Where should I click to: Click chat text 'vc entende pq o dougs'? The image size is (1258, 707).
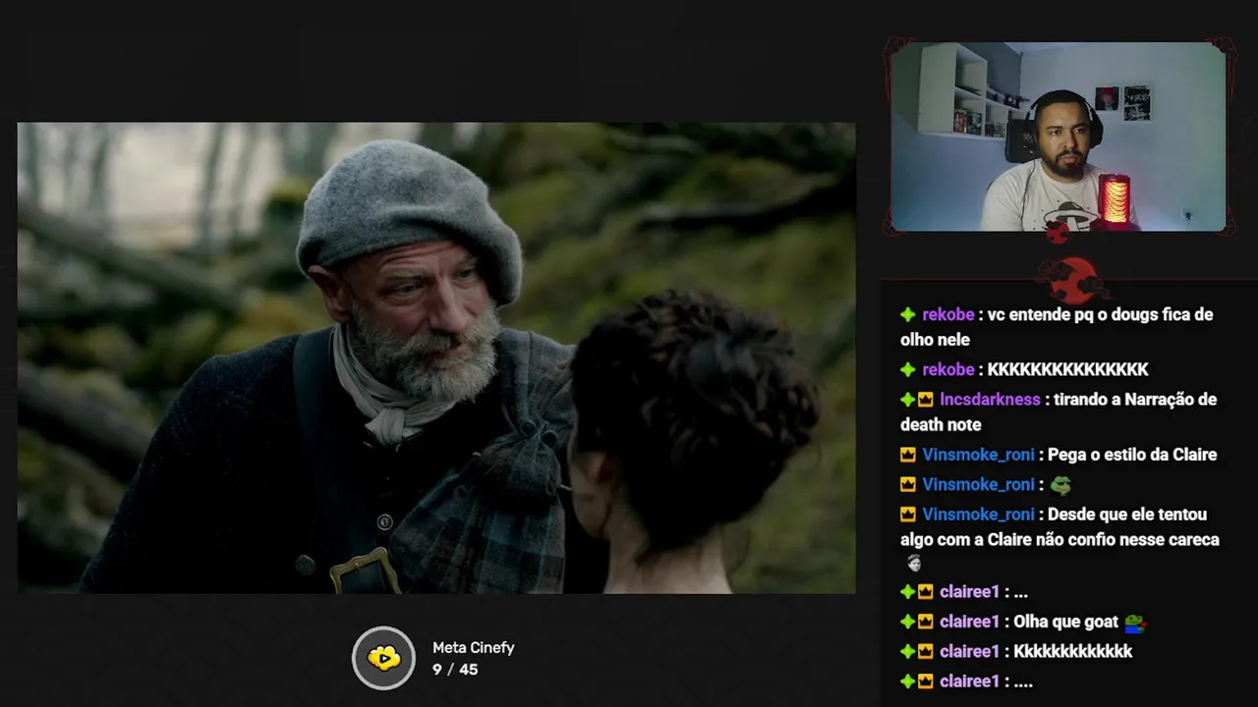pyautogui.click(x=1074, y=314)
